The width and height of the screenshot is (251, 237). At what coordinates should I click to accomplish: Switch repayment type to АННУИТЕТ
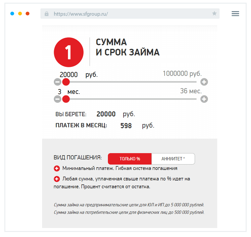tap(173, 159)
